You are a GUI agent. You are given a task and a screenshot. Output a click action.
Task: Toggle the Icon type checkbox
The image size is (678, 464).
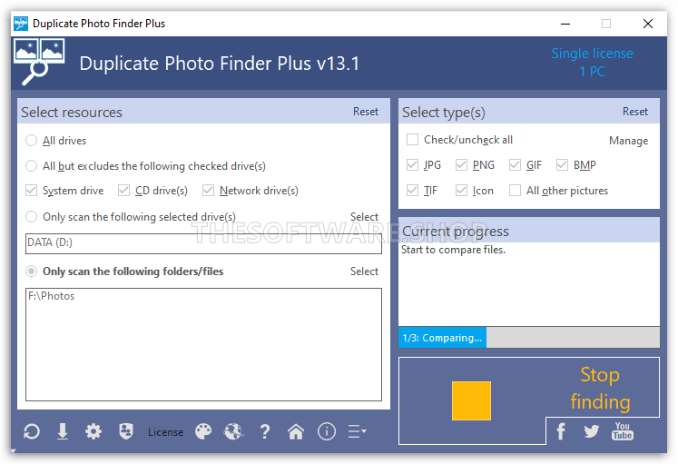[461, 191]
